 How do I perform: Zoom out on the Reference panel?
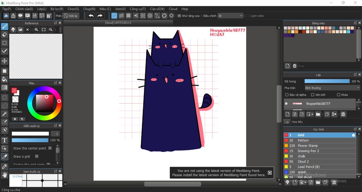pos(51,30)
